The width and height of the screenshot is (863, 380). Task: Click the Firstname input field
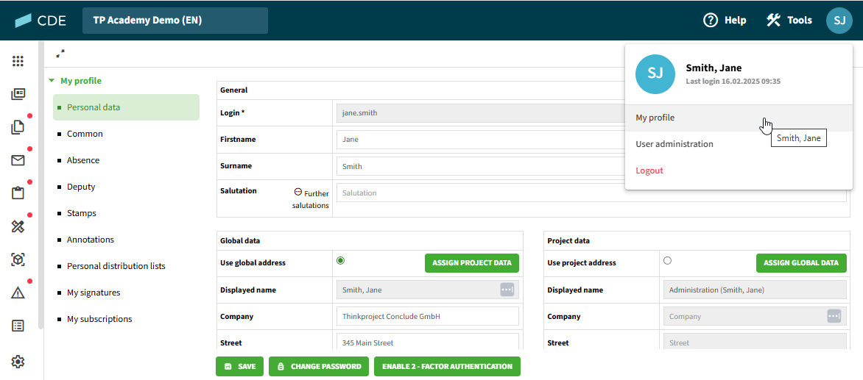(x=479, y=140)
